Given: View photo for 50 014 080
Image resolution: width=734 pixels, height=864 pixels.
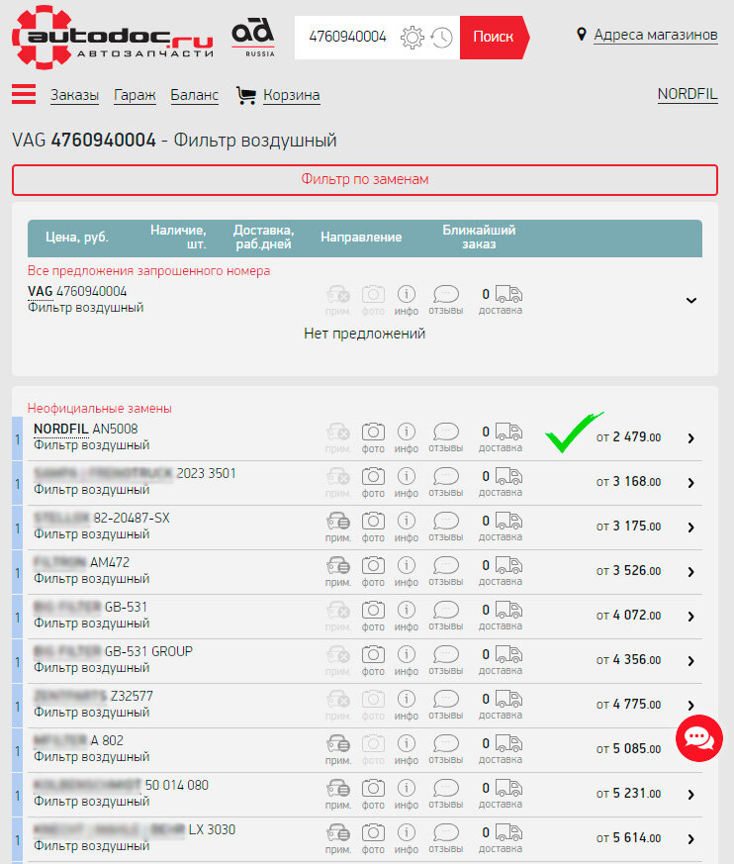Looking at the screenshot, I should tap(373, 795).
